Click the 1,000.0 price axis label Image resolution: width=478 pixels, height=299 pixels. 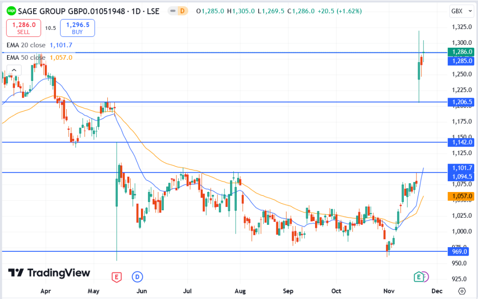coord(462,231)
